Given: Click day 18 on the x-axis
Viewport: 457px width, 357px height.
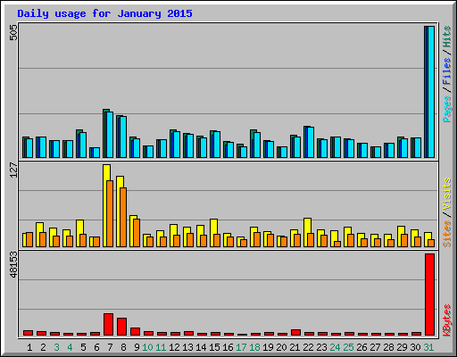Looking at the screenshot, I should [254, 347].
